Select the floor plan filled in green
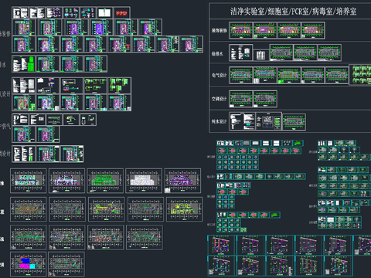The image size is (371, 278). pyautogui.click(x=105, y=181)
